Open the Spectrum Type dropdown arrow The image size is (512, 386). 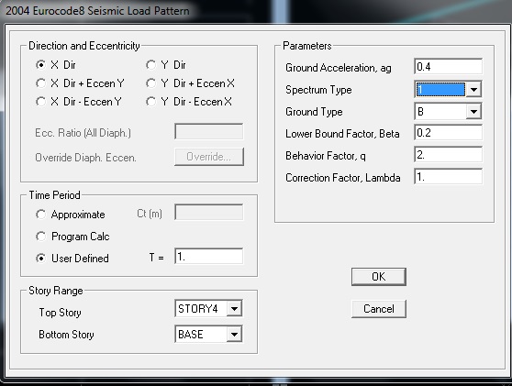(473, 90)
